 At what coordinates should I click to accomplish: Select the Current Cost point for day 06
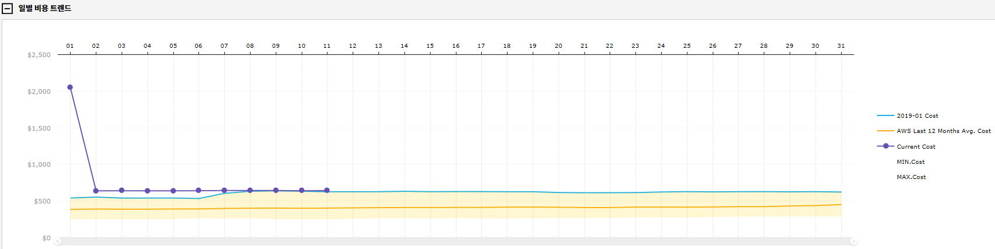[199, 191]
